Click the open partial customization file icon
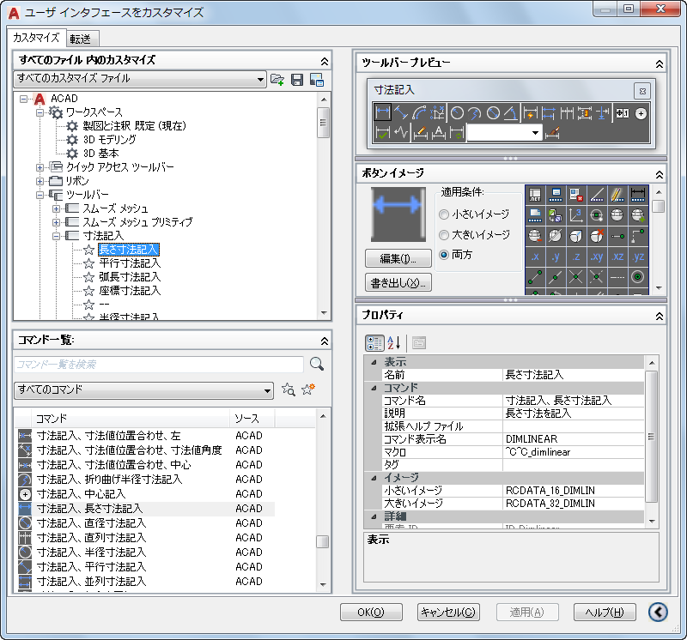The image size is (687, 640). pyautogui.click(x=277, y=79)
